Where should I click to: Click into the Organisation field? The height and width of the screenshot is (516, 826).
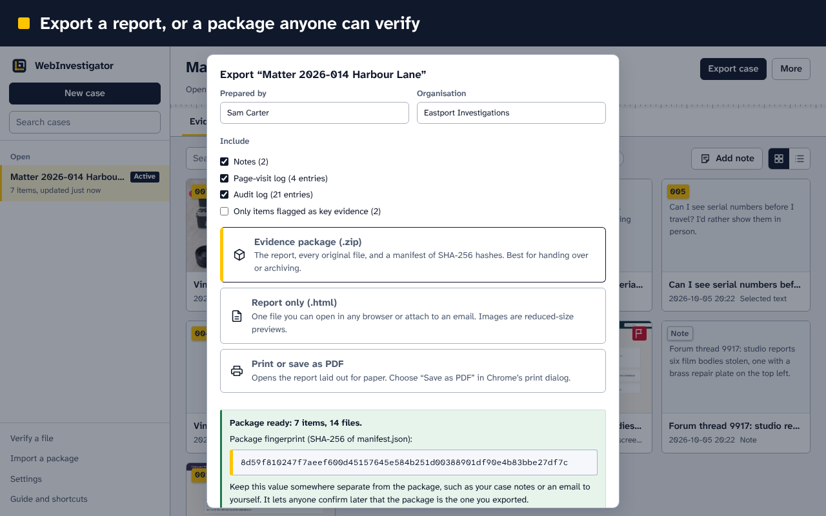point(511,113)
